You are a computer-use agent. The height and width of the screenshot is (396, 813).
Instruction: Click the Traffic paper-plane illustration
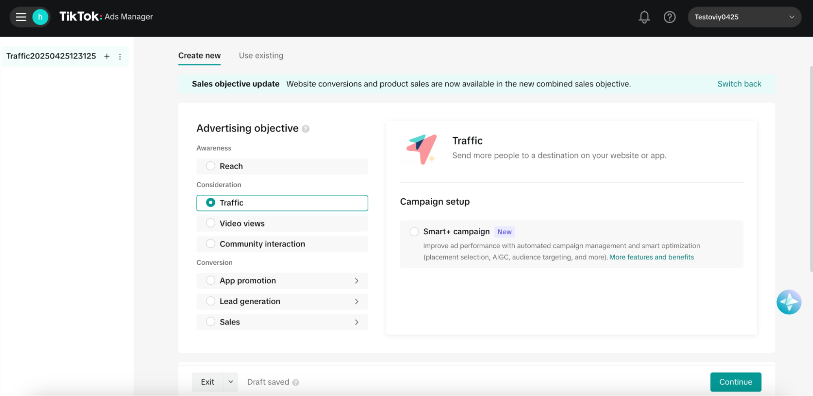coord(421,149)
